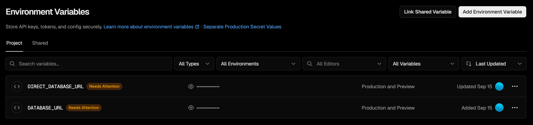
Task: Open the three-dot menu for DIRECT_DATABASE_URL
Action: [x=514, y=87]
